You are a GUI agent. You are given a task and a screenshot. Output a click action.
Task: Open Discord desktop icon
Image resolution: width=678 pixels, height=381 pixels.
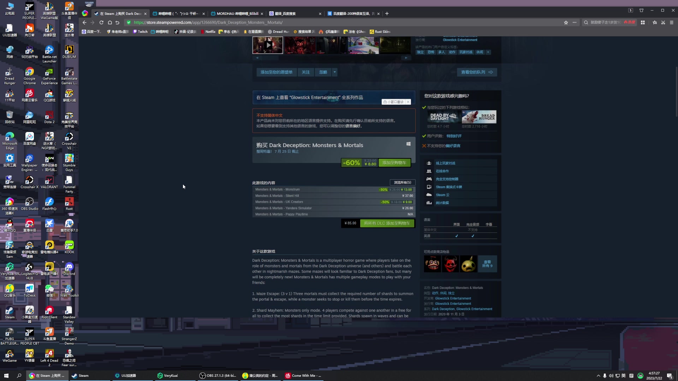tap(69, 269)
